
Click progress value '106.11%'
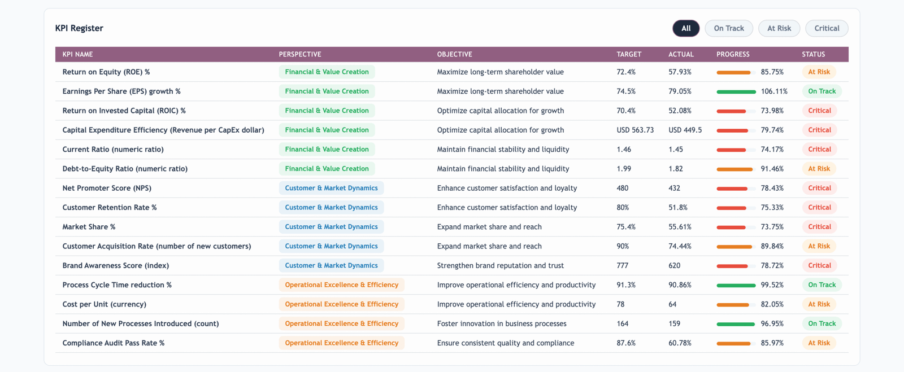pyautogui.click(x=774, y=91)
